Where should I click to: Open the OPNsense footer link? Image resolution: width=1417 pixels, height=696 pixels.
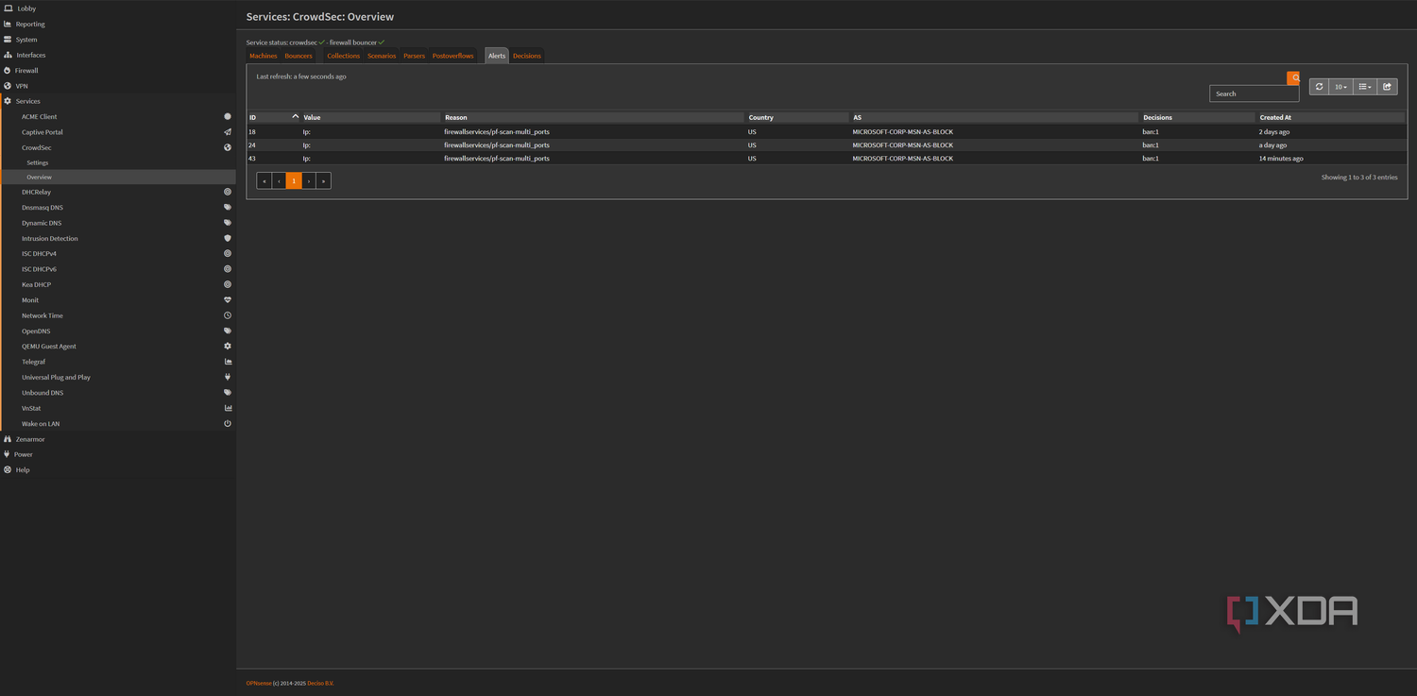(259, 683)
